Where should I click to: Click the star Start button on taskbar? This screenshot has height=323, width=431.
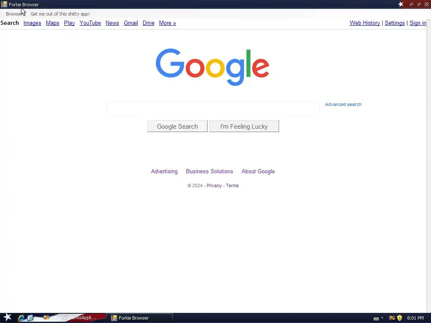pos(7,318)
